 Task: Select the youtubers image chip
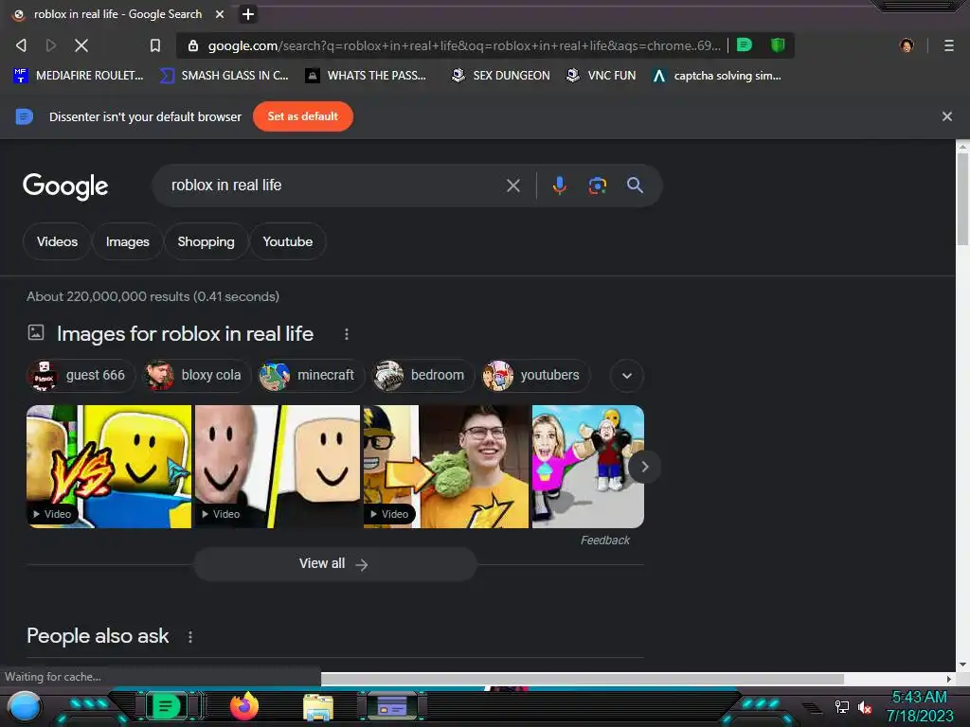[x=536, y=375]
